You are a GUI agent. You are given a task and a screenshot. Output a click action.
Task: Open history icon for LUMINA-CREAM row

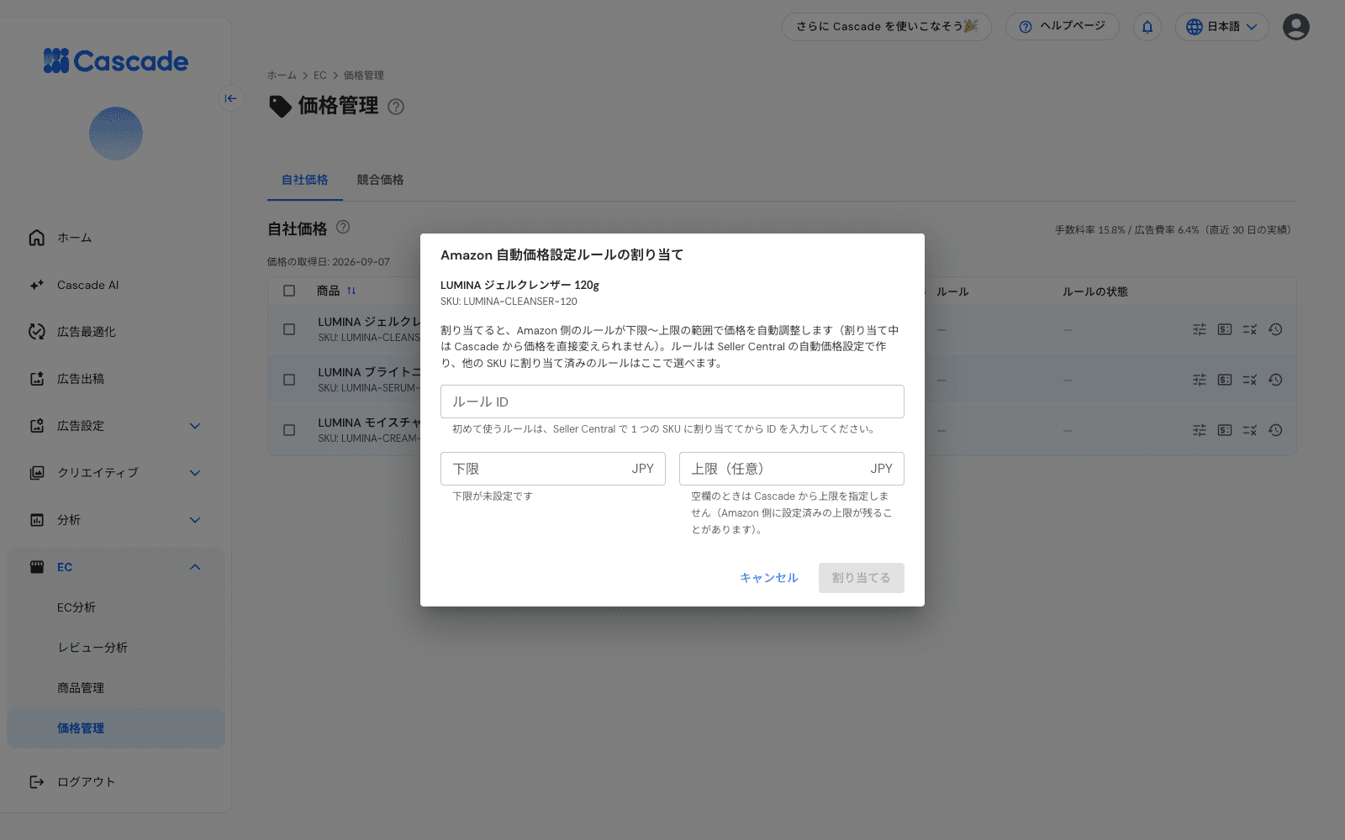pyautogui.click(x=1275, y=430)
